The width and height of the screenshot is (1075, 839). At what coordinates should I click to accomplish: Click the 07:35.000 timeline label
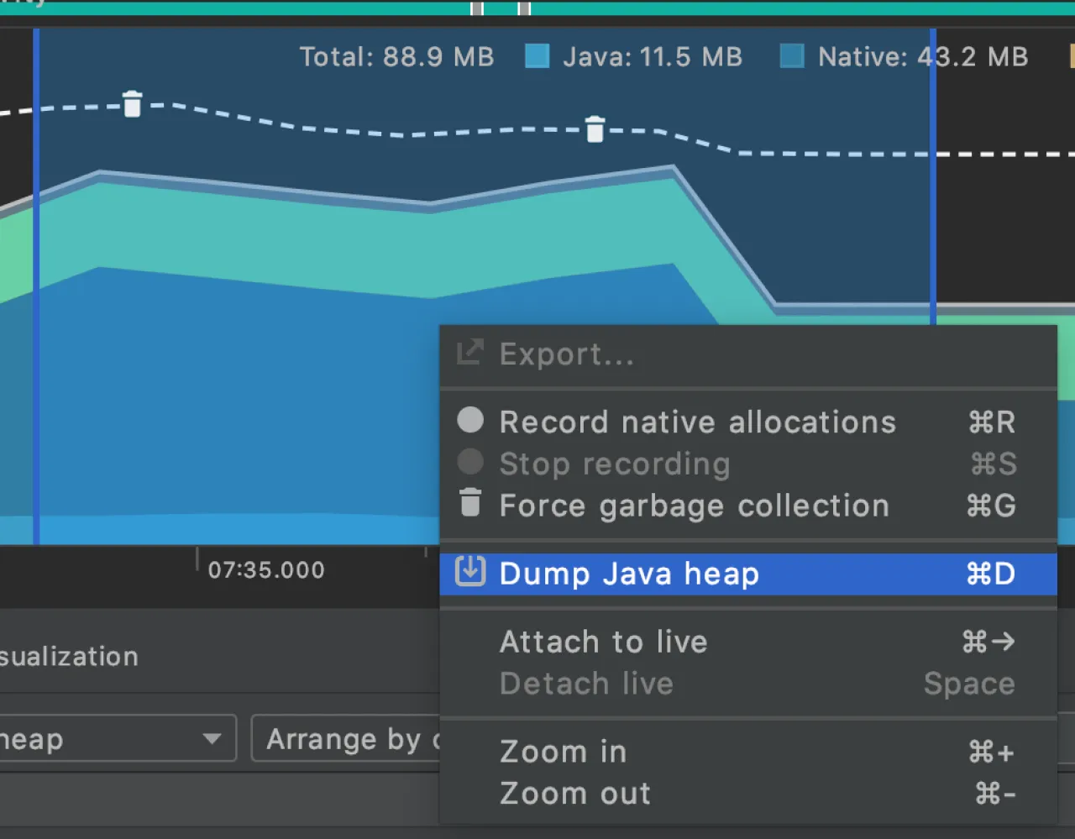[x=266, y=570]
